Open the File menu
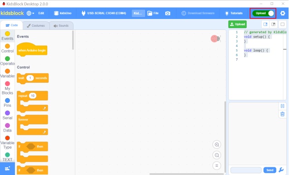Image resolution: width=289 pixels, height=175 pixels. tap(153, 13)
